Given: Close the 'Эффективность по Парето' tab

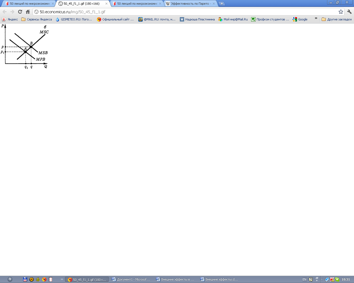Looking at the screenshot, I should tap(214, 4).
